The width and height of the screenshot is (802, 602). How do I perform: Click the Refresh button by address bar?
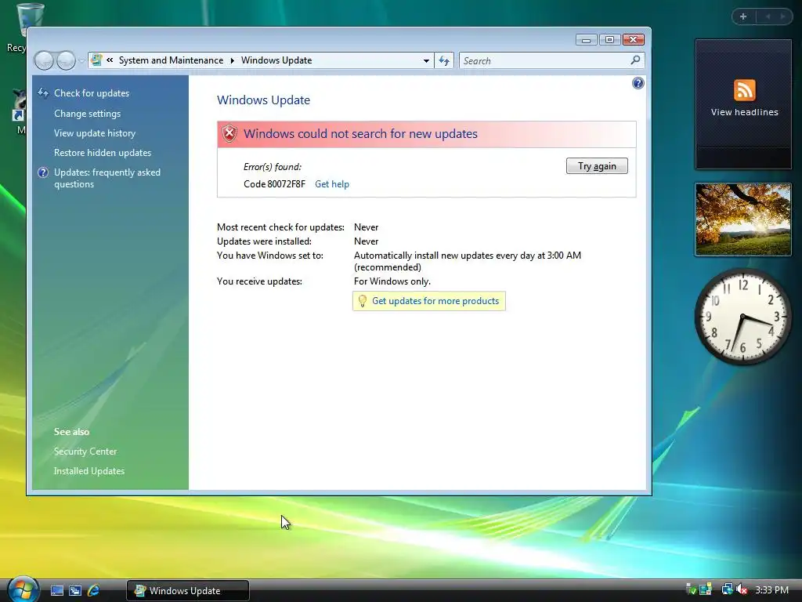tap(444, 60)
